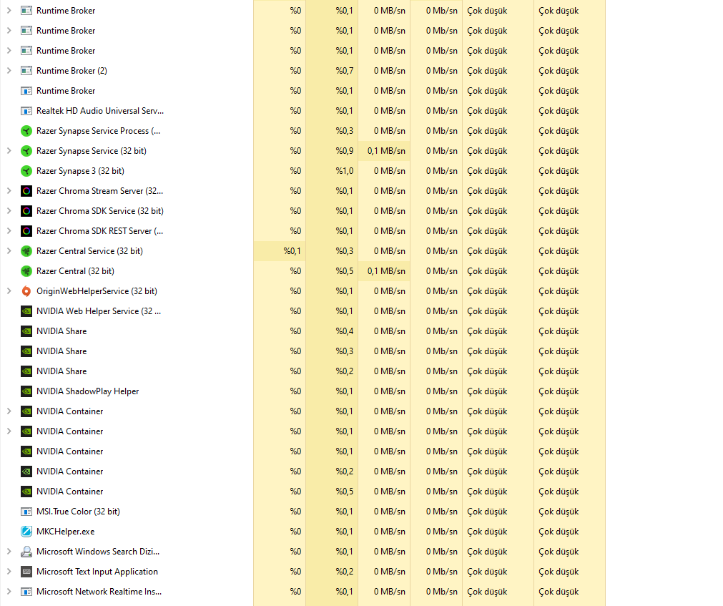The image size is (723, 606).
Task: Click 0 MB/sn disk value of Realtek HD Audio row
Action: pyautogui.click(x=390, y=111)
